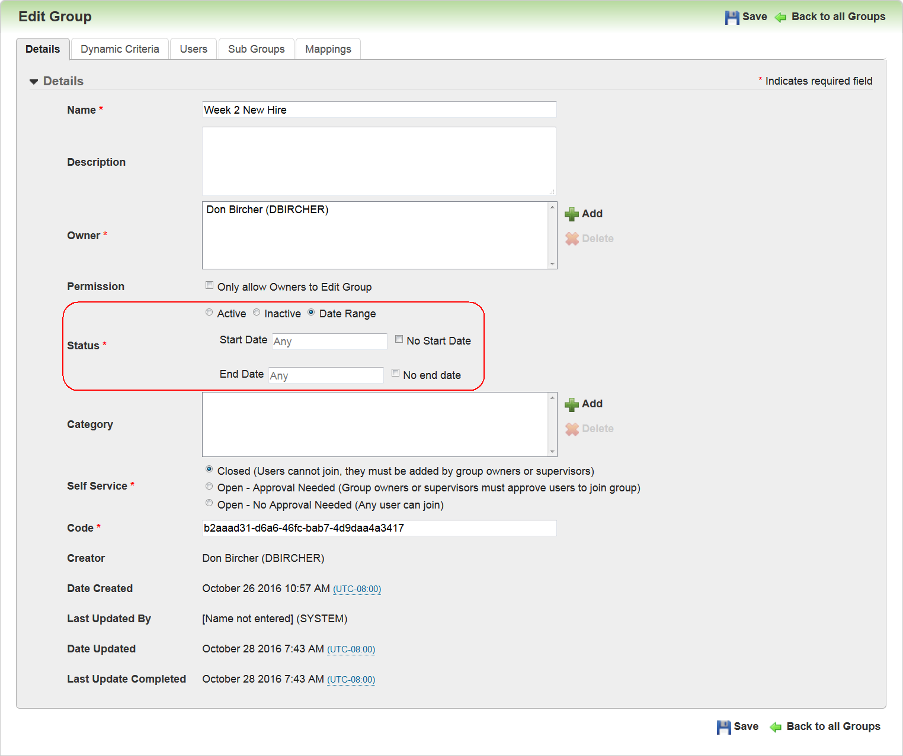Click the floppy disk Save icon at top
Image resolution: width=903 pixels, height=756 pixels.
click(x=732, y=17)
